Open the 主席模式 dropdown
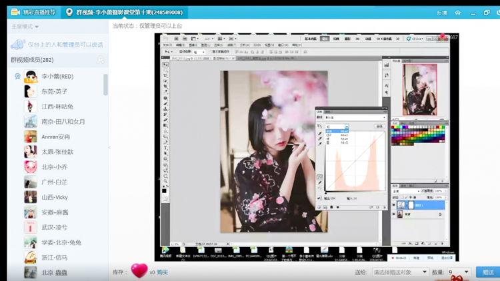 pos(25,27)
